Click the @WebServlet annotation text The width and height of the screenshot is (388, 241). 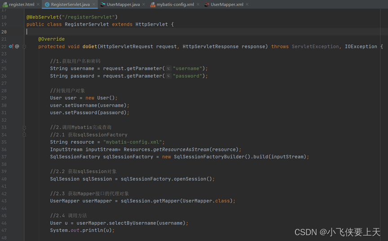[x=43, y=17]
